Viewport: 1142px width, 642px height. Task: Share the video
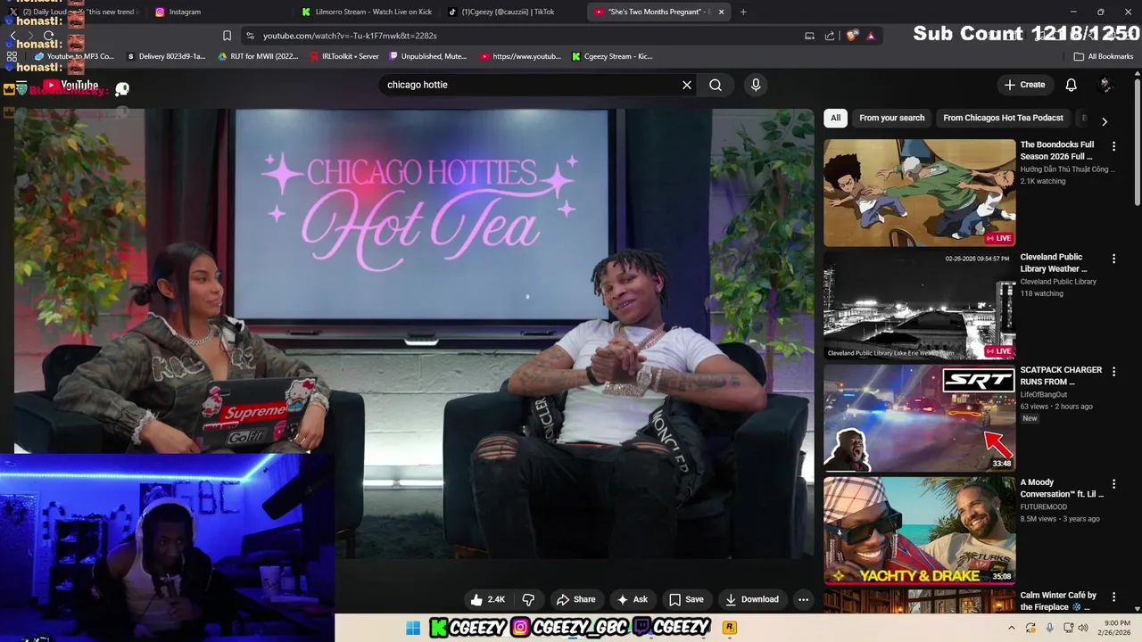[575, 599]
